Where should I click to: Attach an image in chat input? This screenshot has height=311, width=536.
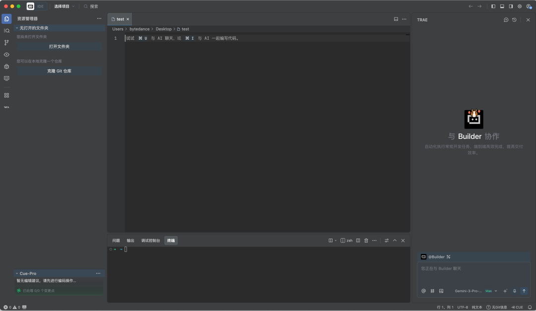[x=441, y=291]
